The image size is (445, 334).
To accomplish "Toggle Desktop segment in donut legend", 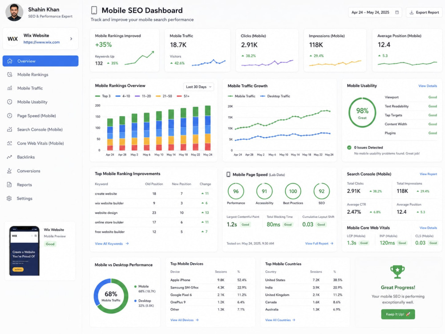I will (144, 303).
